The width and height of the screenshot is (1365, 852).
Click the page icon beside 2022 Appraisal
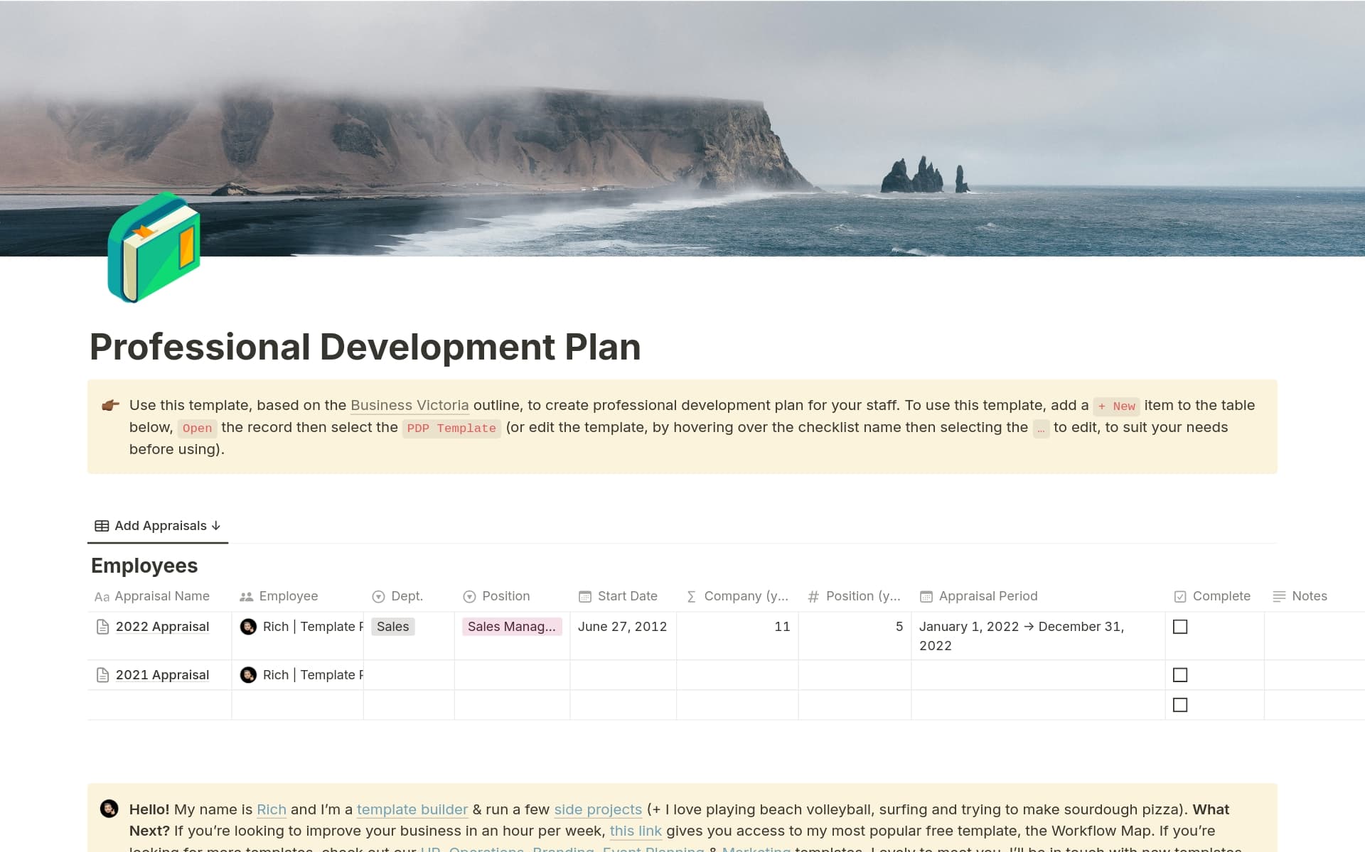[102, 627]
